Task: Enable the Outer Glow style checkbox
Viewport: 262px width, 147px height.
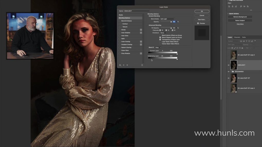Action: (119, 51)
